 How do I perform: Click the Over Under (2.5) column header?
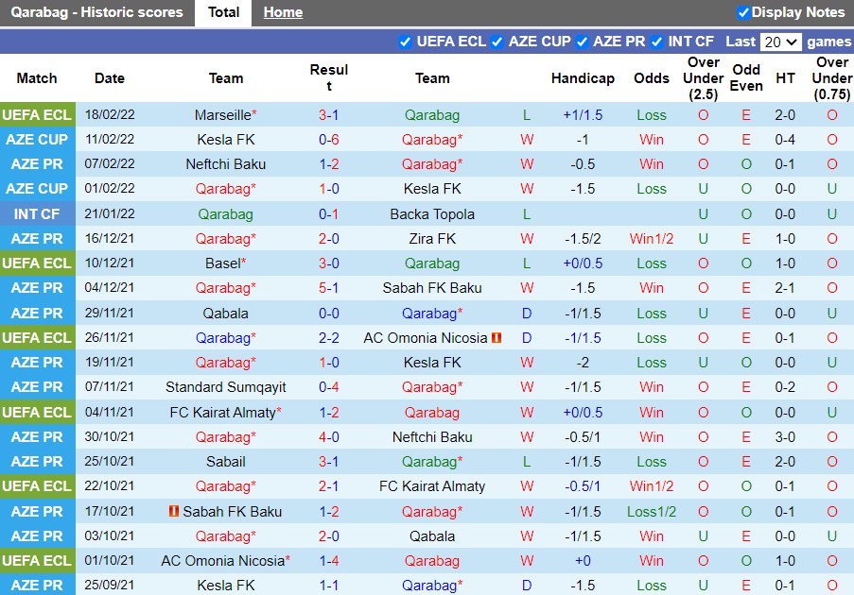[x=703, y=78]
